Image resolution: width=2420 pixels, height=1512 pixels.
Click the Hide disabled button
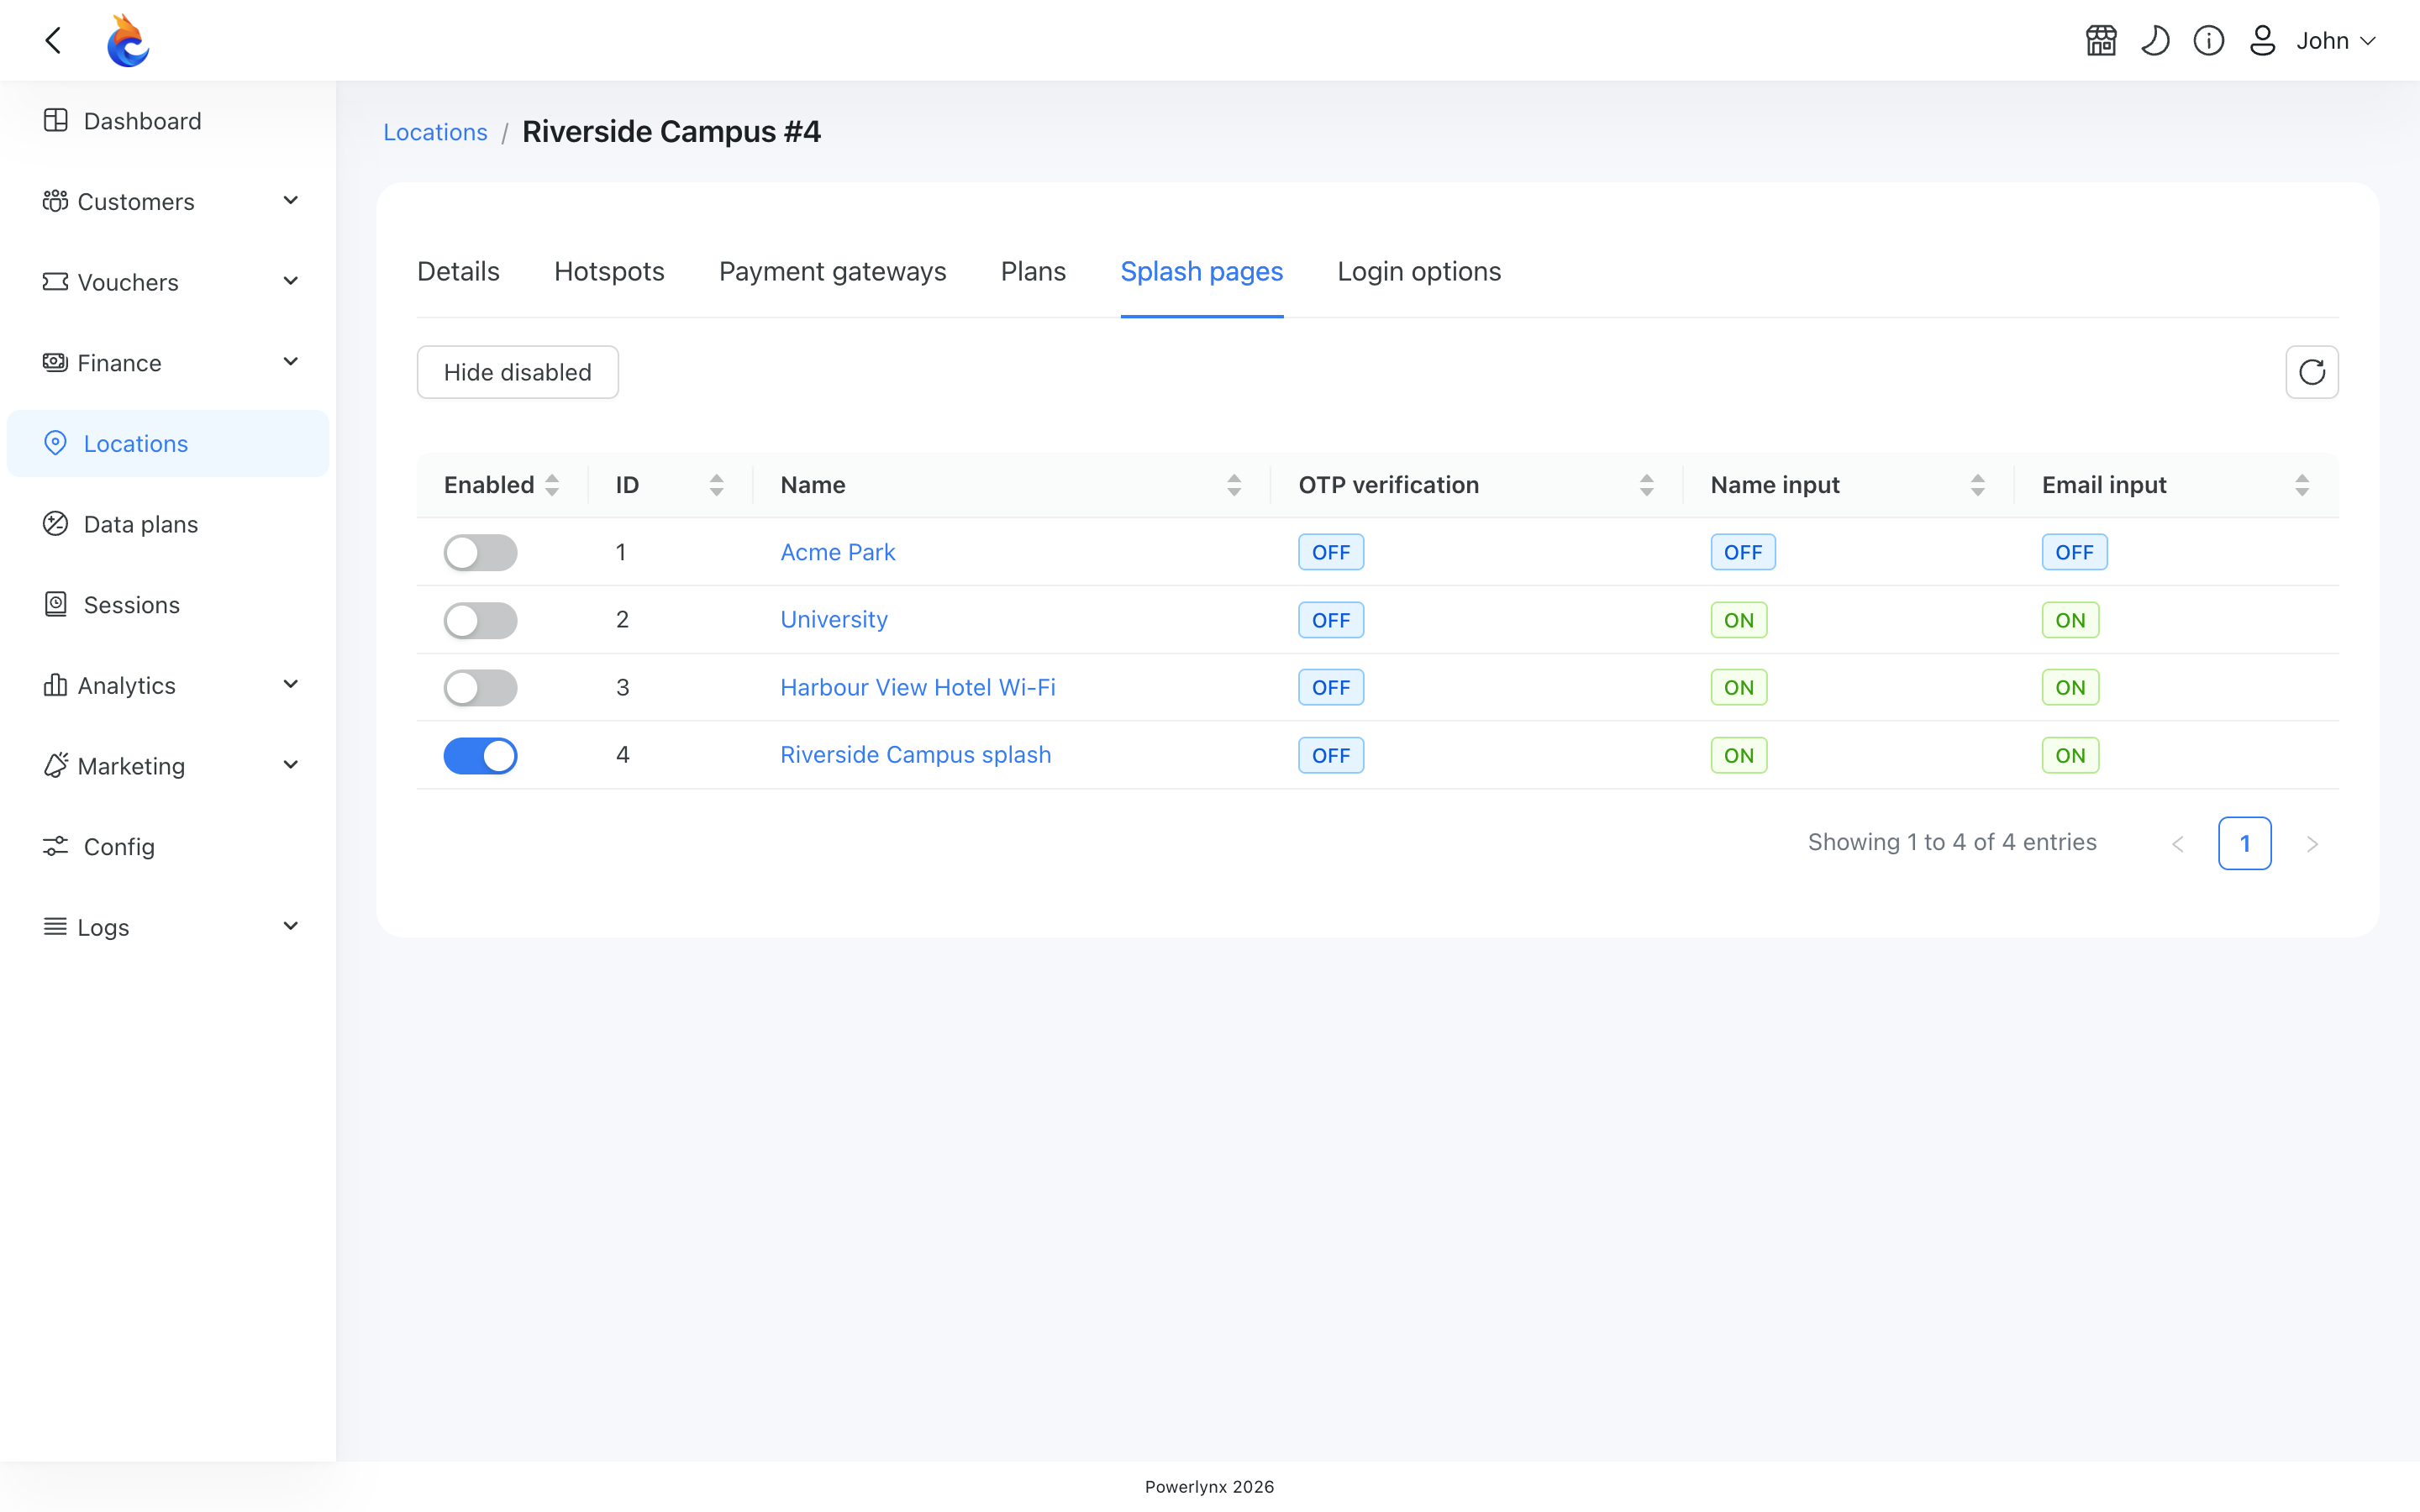pyautogui.click(x=517, y=372)
